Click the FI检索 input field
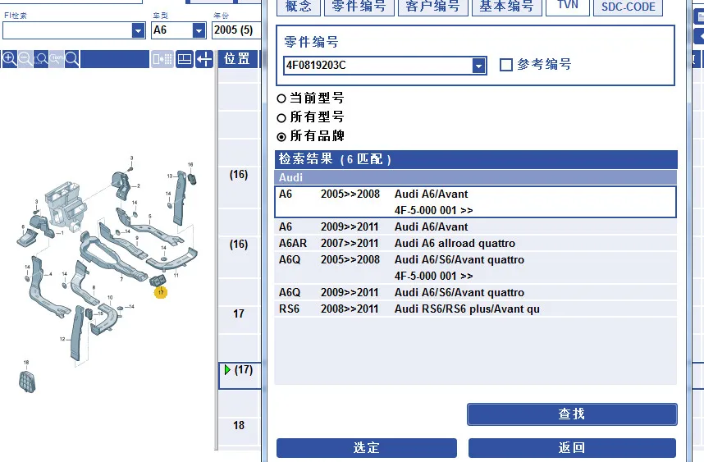 67,30
